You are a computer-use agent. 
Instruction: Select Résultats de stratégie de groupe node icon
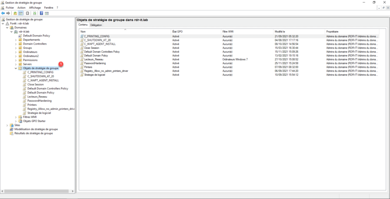(x=12, y=133)
